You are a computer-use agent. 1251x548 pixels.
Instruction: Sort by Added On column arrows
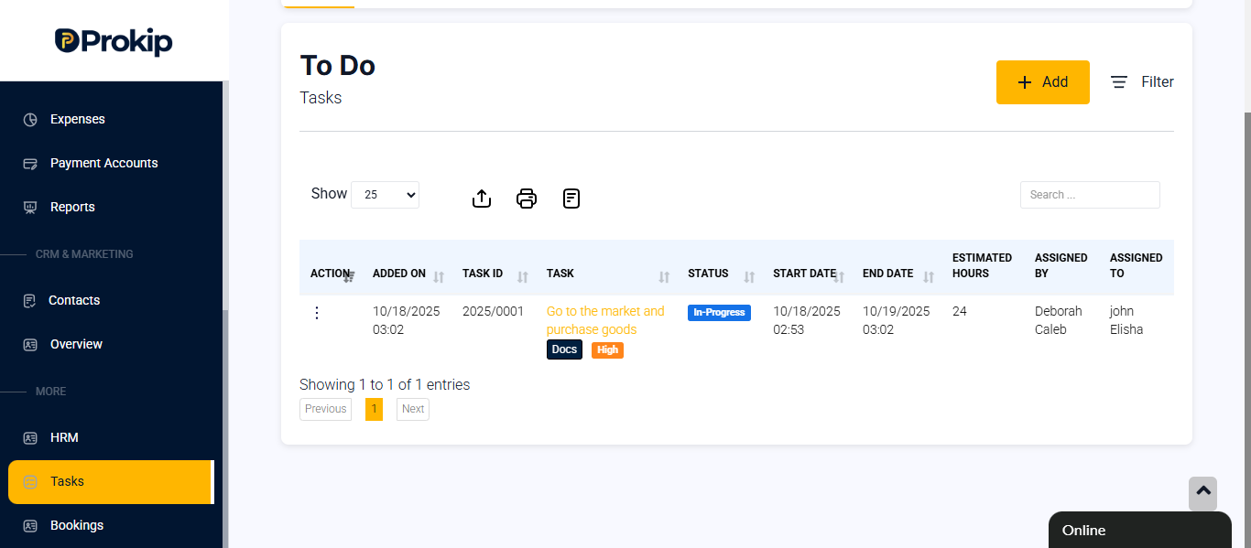coord(439,277)
